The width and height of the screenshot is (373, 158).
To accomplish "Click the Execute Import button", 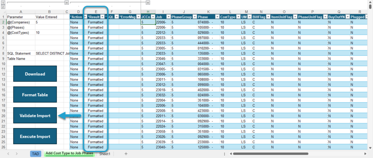I will [x=35, y=136].
